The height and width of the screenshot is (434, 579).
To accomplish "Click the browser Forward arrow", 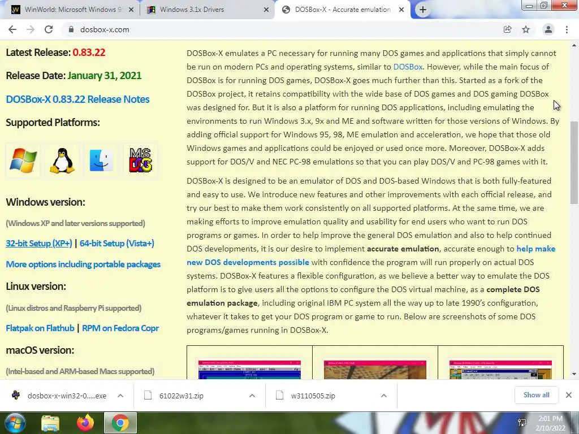I will 31,29.
